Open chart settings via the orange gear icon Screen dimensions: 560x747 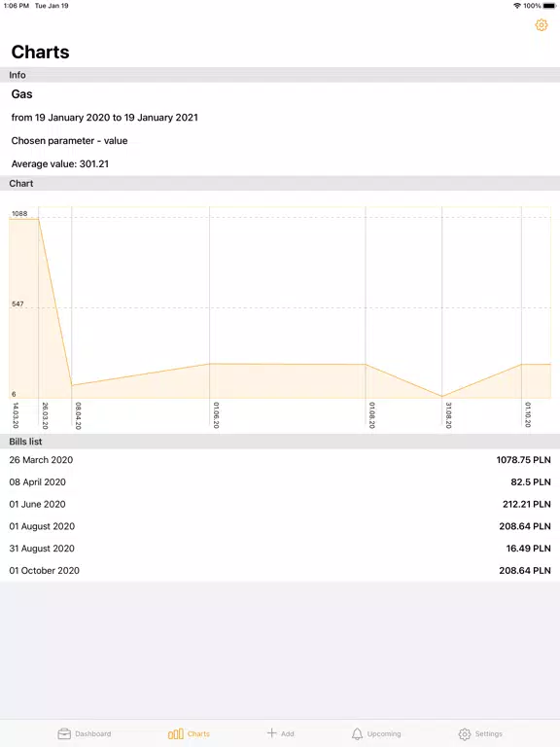[x=541, y=24]
